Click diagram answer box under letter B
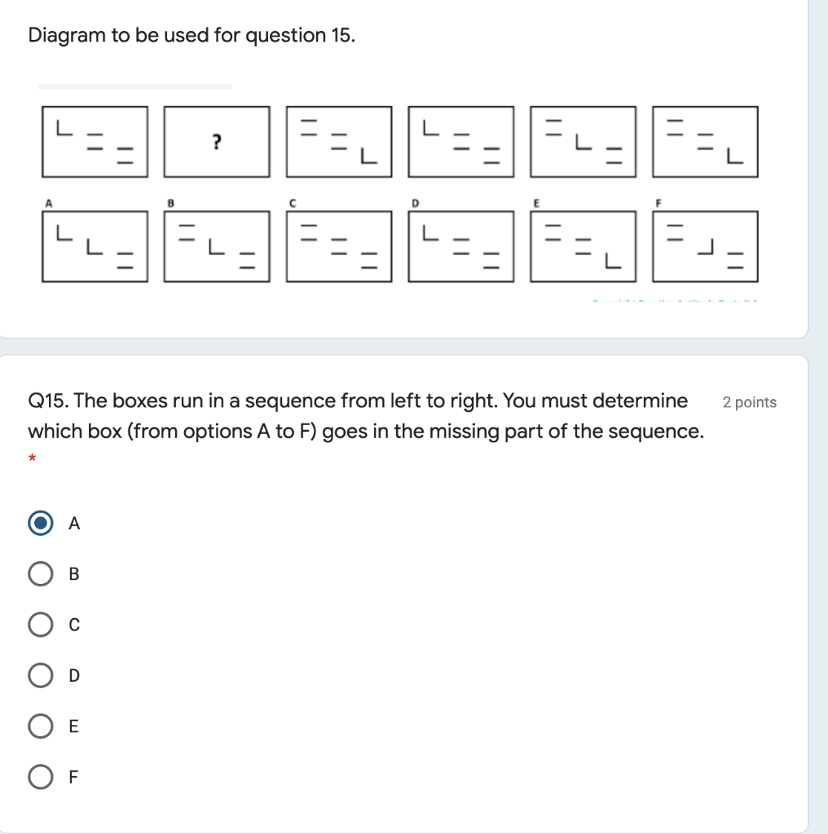This screenshot has height=834, width=828. 216,246
